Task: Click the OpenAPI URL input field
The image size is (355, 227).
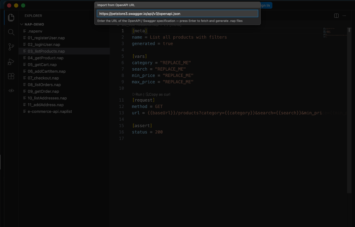Action: [177, 14]
